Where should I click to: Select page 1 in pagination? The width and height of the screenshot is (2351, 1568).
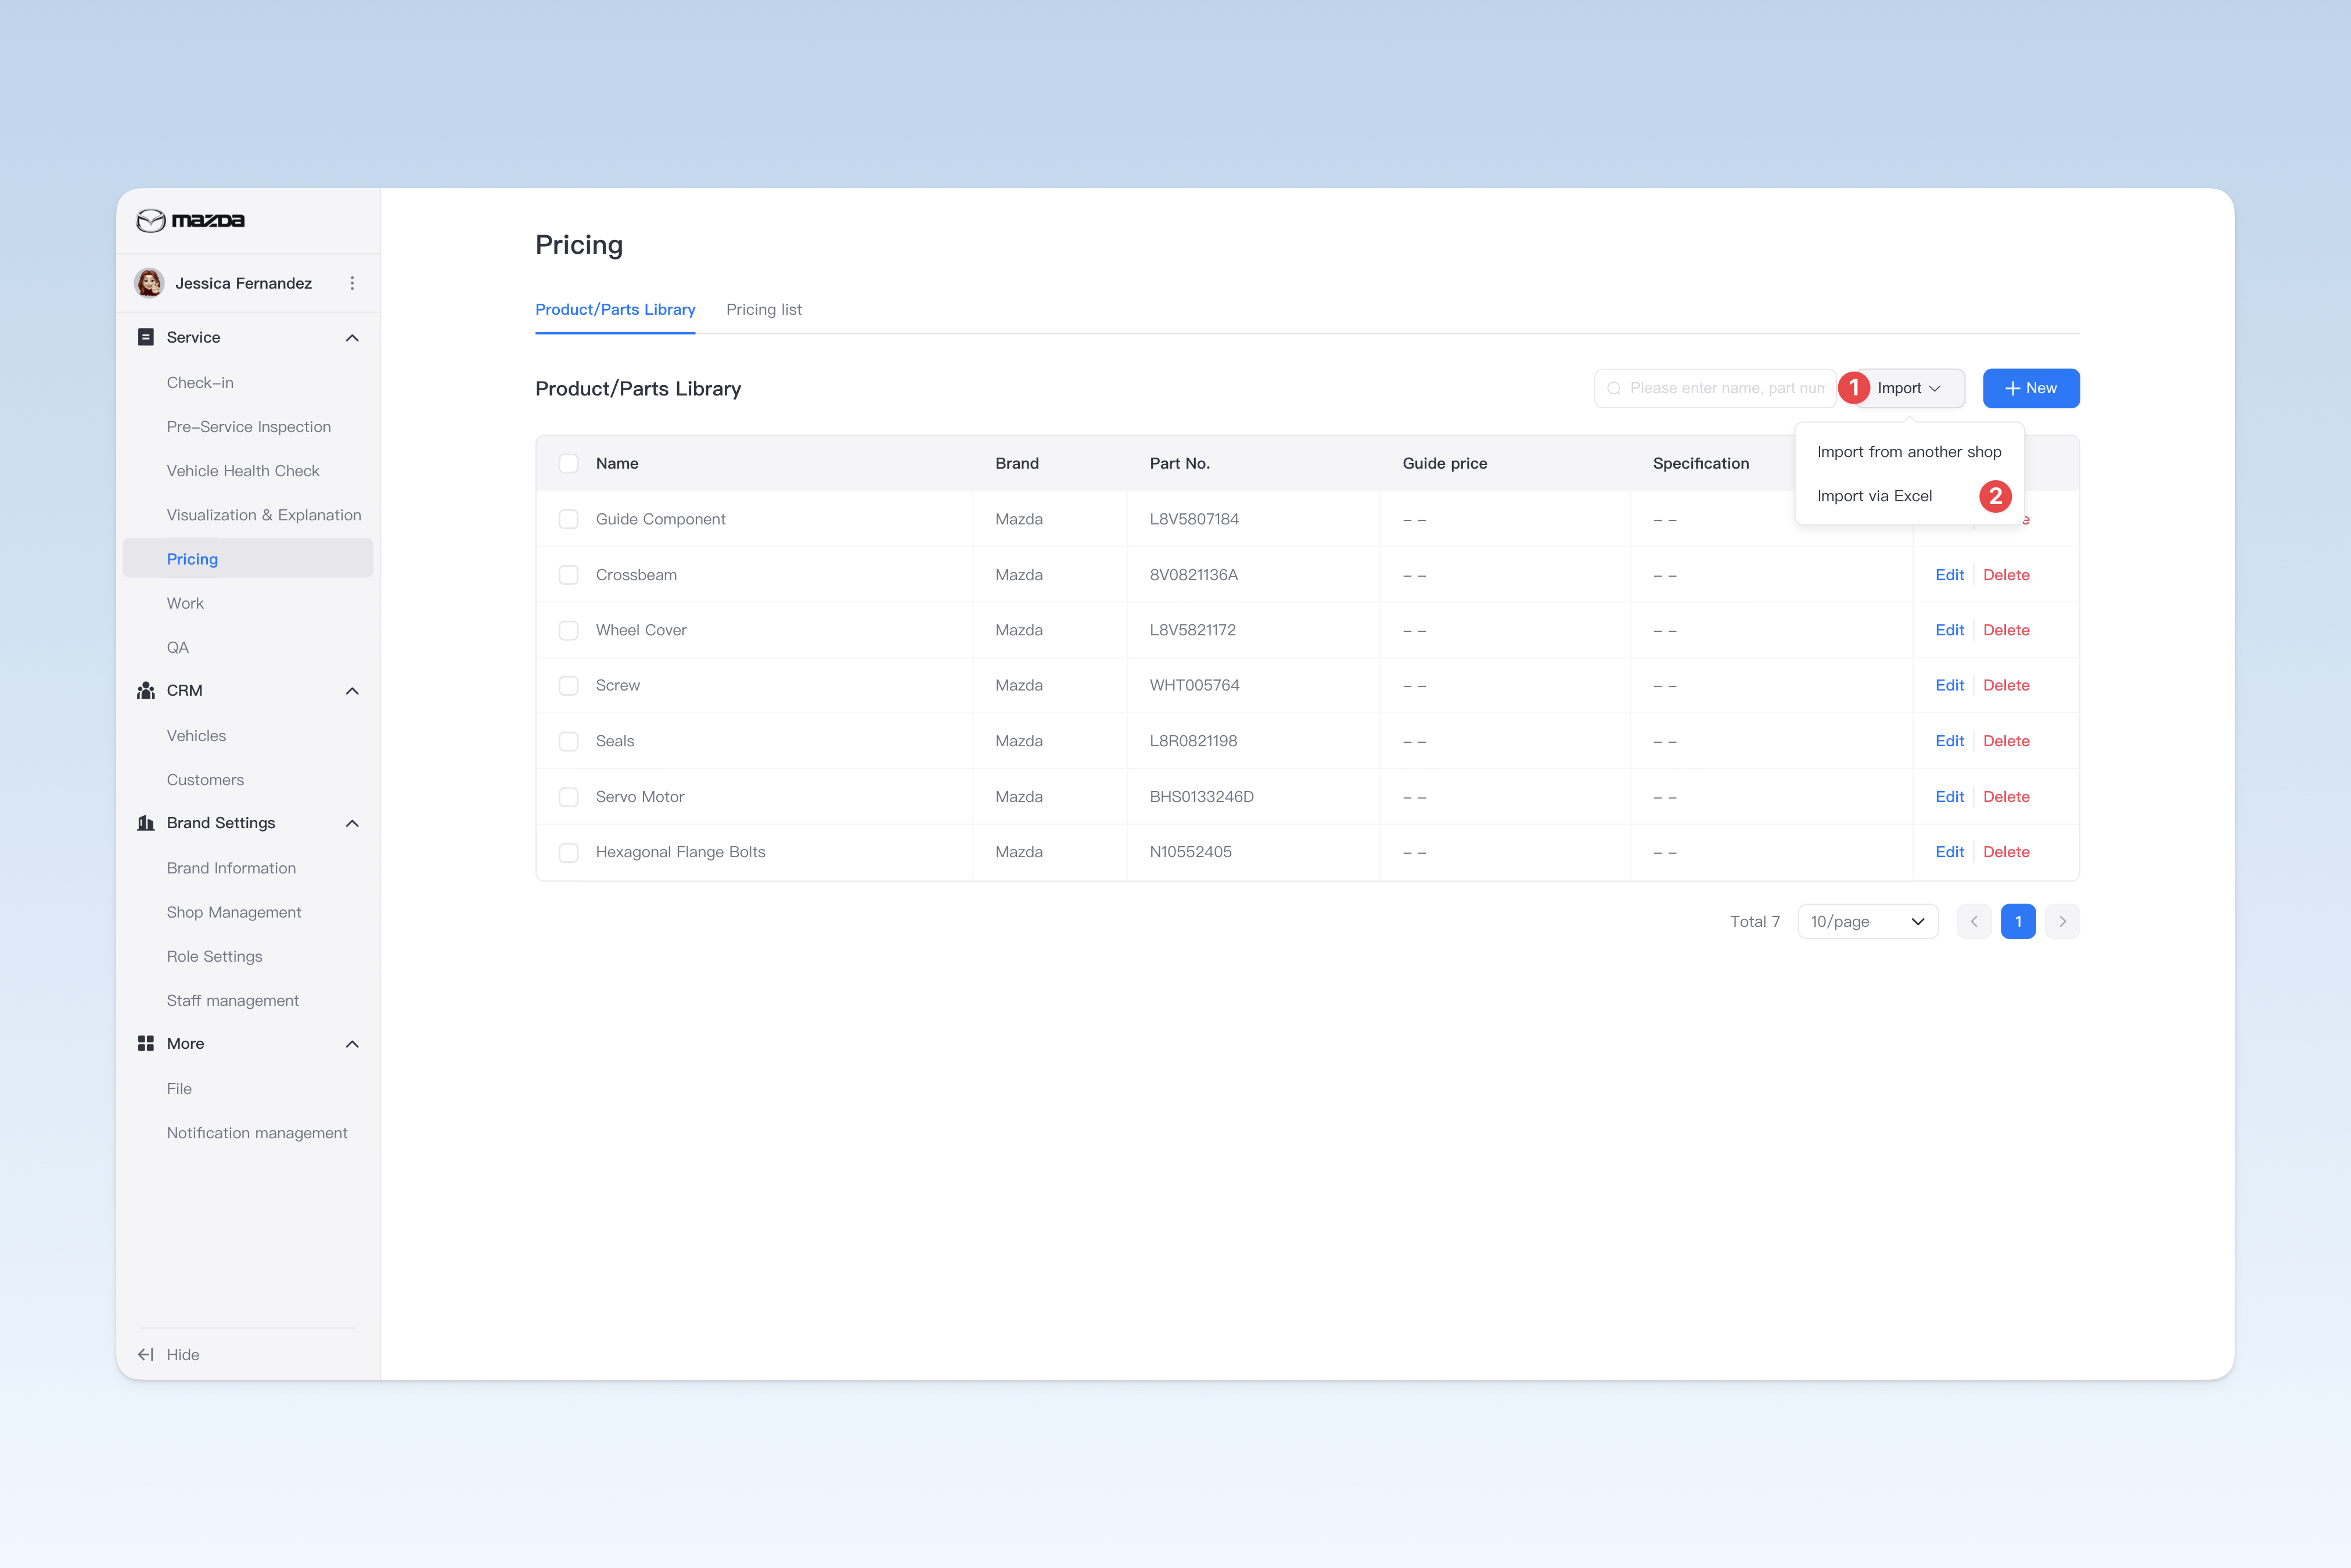[x=2018, y=921]
